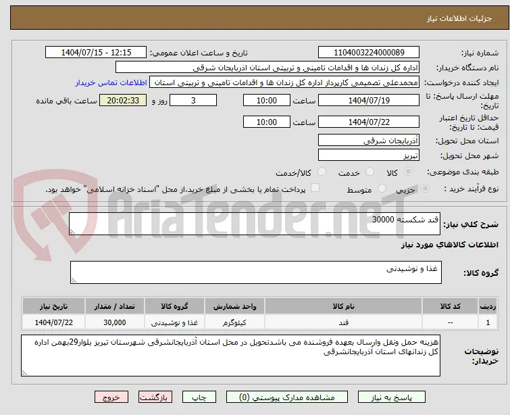This screenshot has height=415, width=510.
Task: Click the پاسخ به نیاز button
Action: tap(392, 397)
